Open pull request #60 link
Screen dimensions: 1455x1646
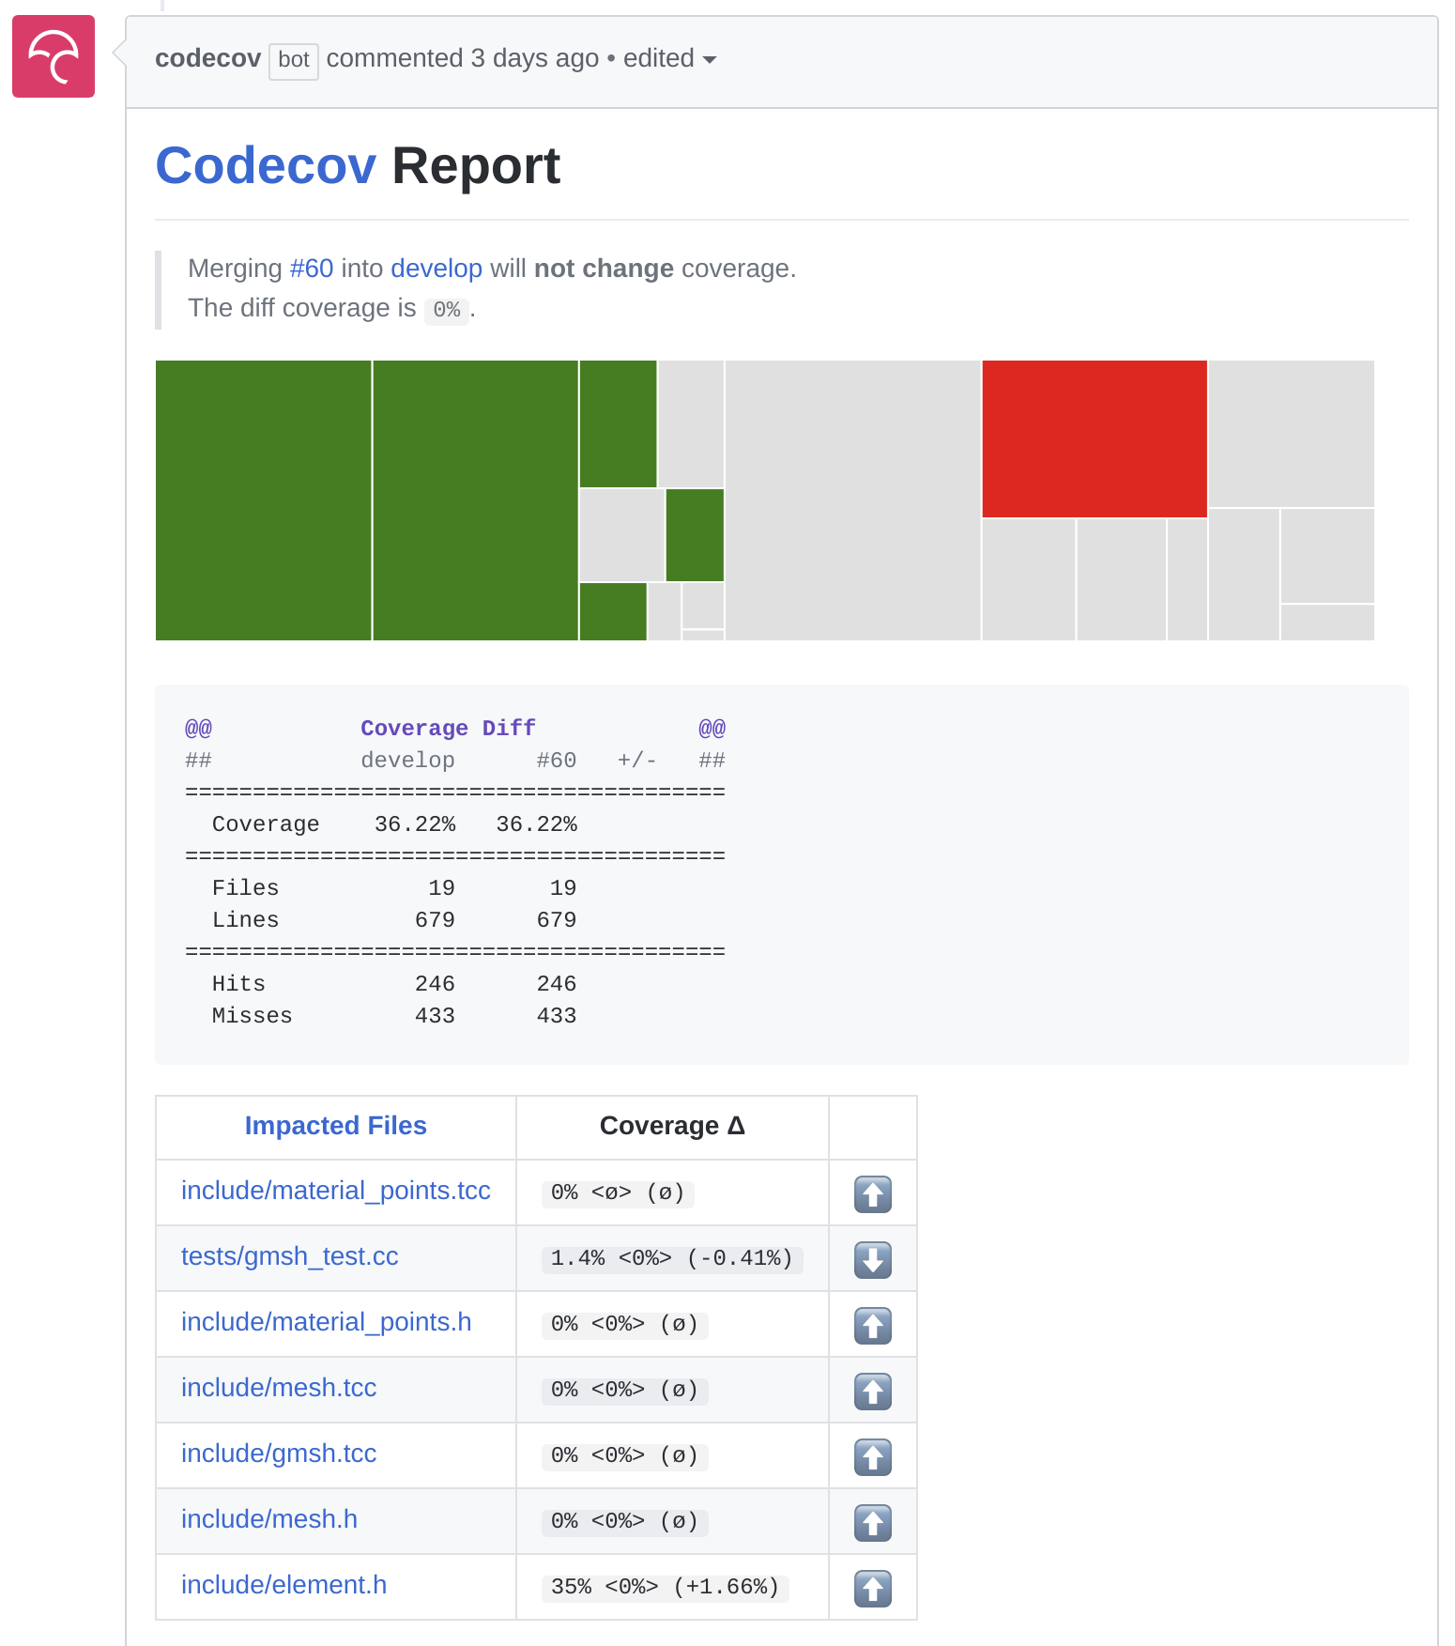(312, 269)
